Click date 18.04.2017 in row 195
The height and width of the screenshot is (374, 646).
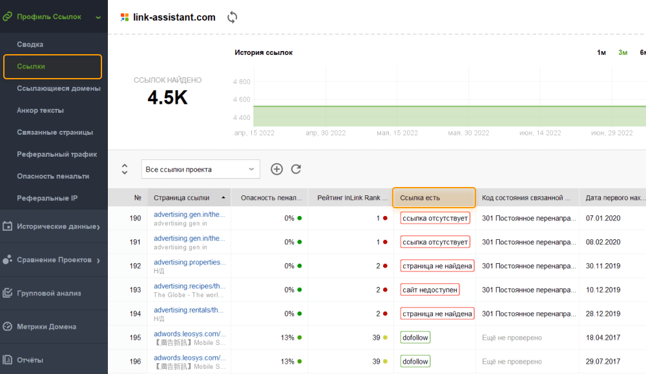coord(603,337)
